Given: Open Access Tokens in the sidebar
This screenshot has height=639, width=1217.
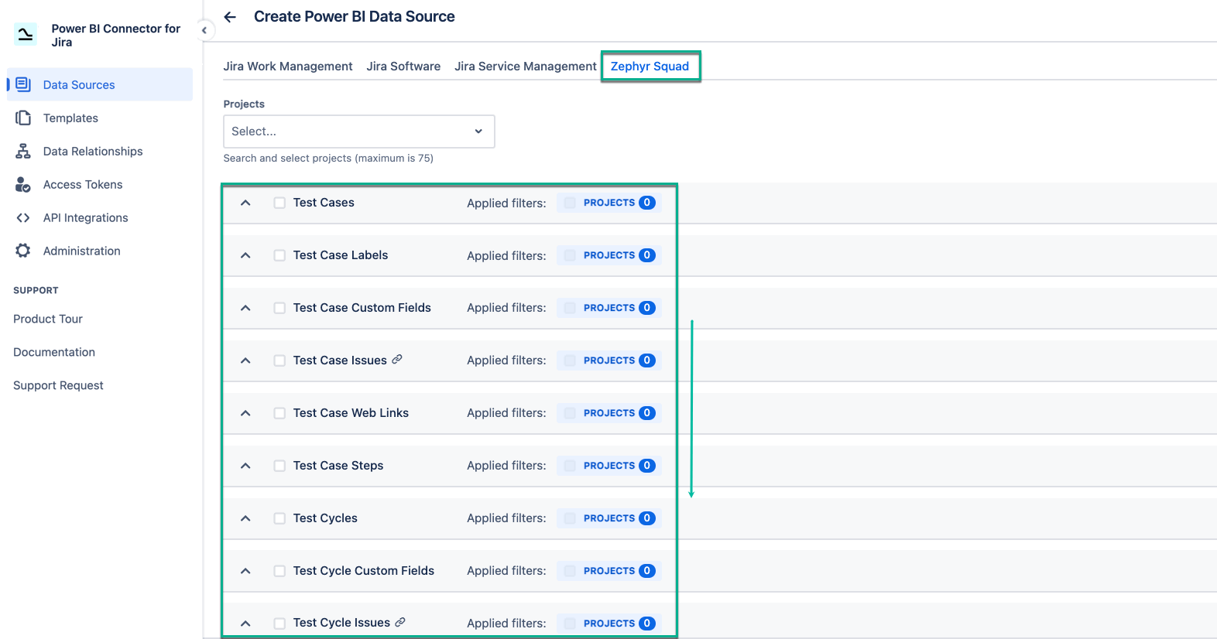Looking at the screenshot, I should 100,184.
